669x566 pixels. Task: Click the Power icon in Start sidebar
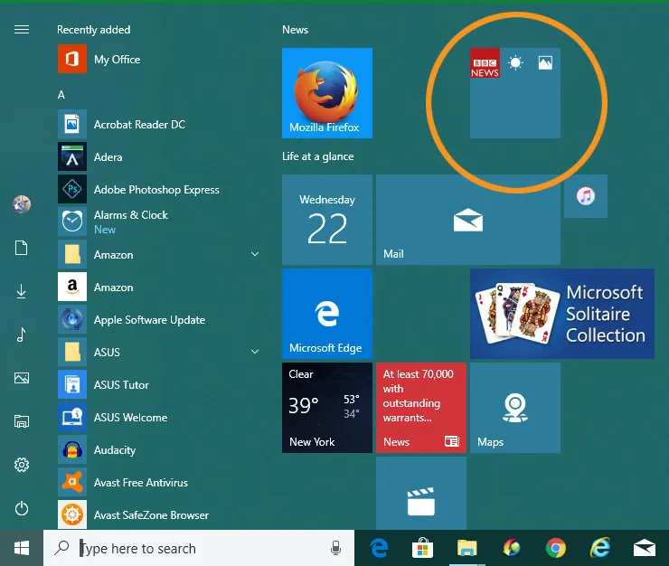point(22,508)
